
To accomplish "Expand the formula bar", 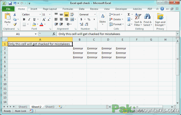I will pos(177,34).
